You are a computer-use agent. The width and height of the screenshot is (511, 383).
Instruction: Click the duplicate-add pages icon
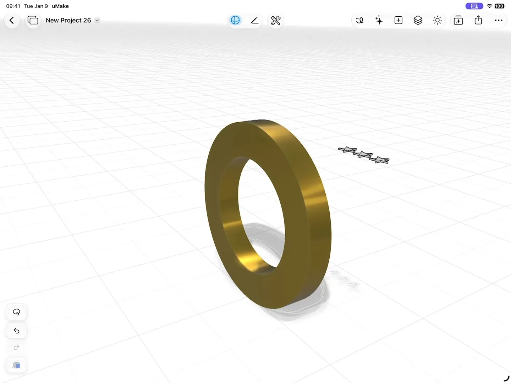458,21
